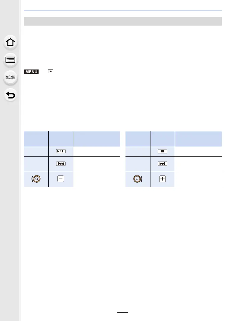Click the round MENU sidebar button
The image size is (226, 321).
(x=11, y=77)
